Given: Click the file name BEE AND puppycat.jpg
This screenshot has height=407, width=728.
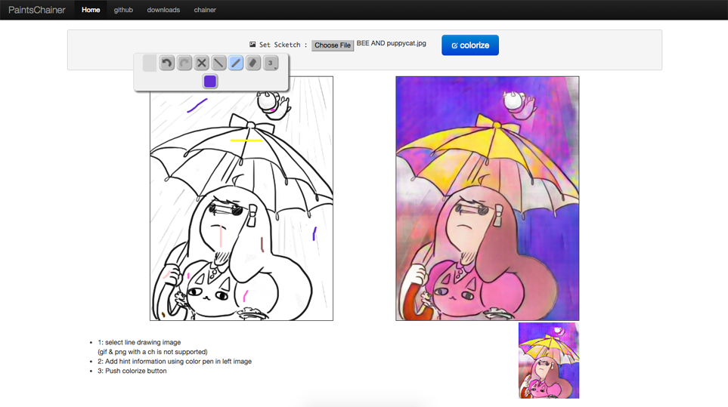Looking at the screenshot, I should coord(391,43).
